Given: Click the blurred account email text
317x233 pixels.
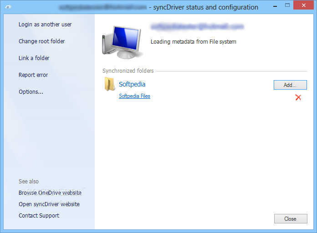Looking at the screenshot, I should 197,26.
